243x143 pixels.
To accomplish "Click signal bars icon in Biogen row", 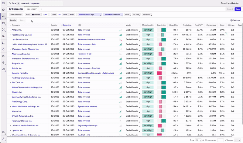I will [x=120, y=92].
